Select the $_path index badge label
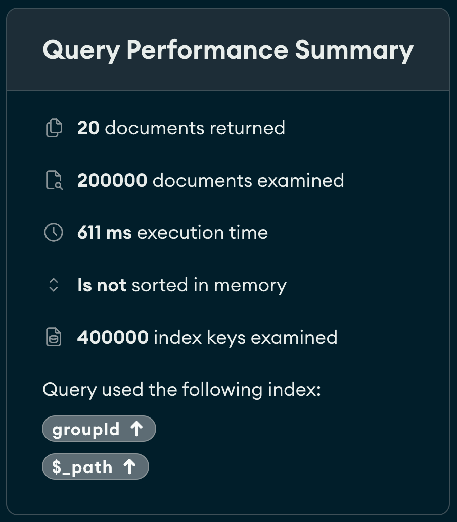Screen dimensions: 457x522 point(82,467)
